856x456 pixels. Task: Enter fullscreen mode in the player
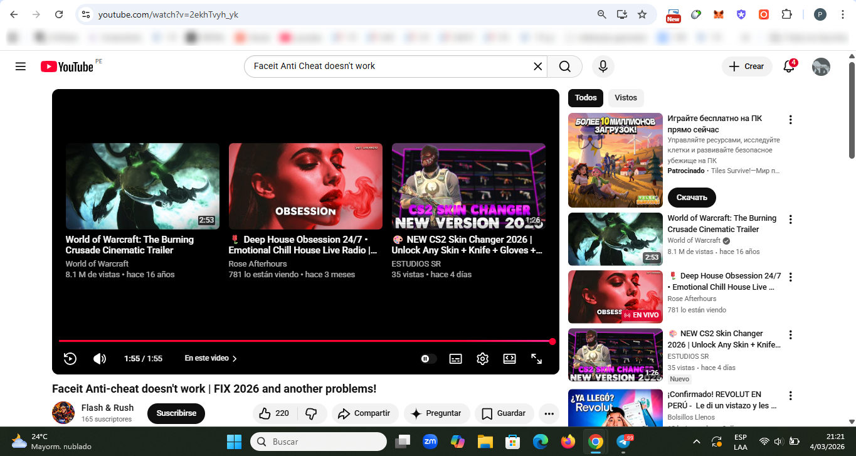[537, 359]
